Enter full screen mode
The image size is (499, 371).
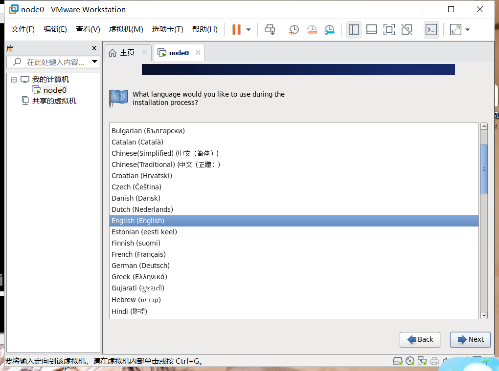(x=389, y=30)
